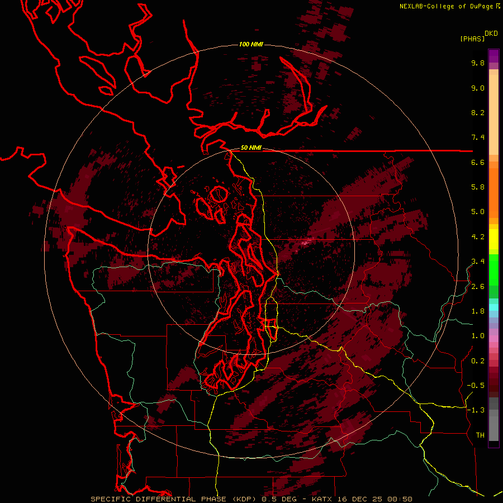
Task: Click the "100 NMI" range ring label
Action: point(251,44)
